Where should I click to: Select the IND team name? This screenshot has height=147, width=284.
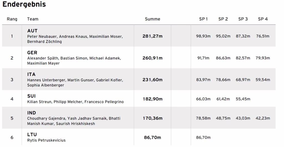tap(32, 113)
